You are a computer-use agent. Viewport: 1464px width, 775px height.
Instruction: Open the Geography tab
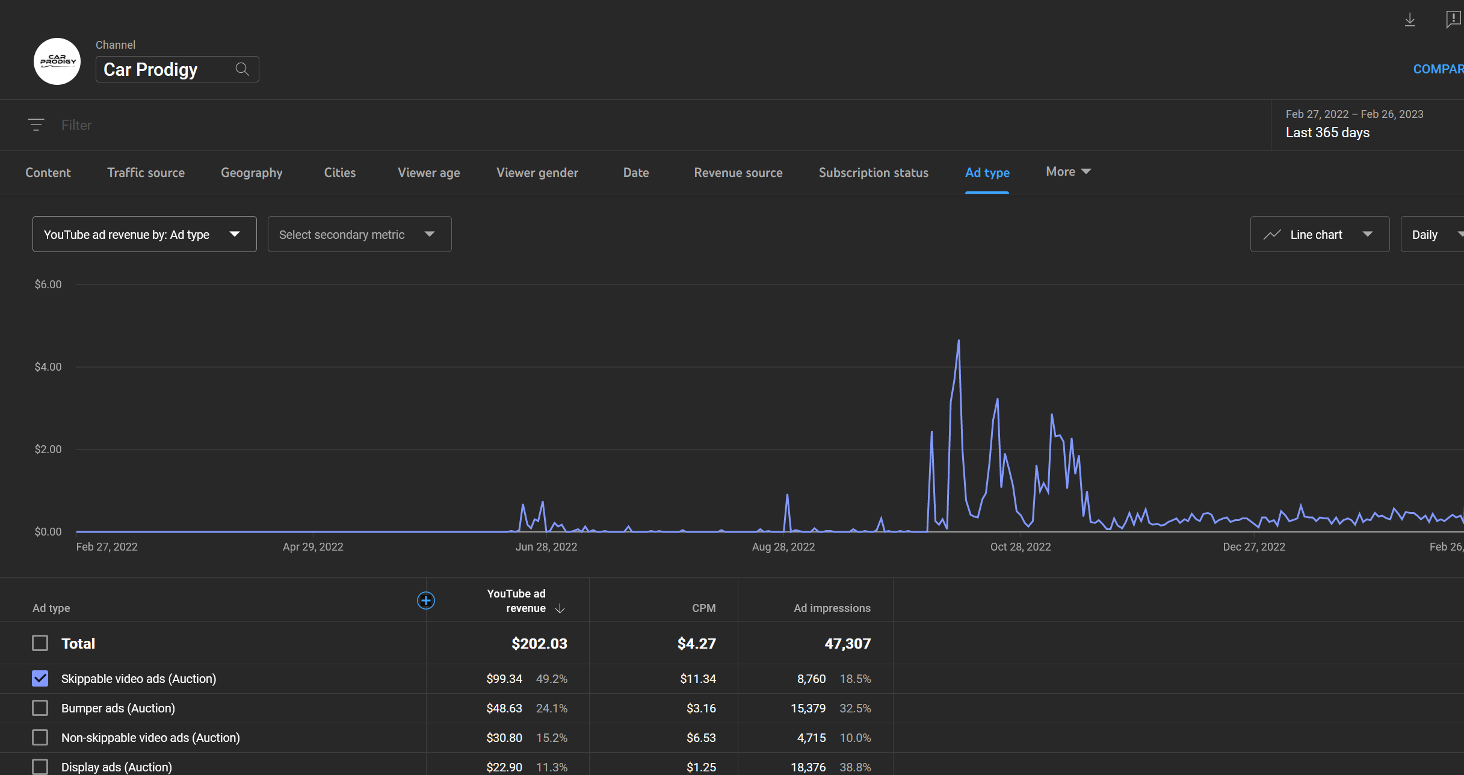[x=252, y=173]
